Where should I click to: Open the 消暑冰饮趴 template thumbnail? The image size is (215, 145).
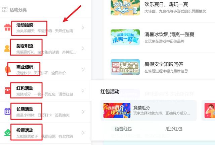(x=125, y=37)
